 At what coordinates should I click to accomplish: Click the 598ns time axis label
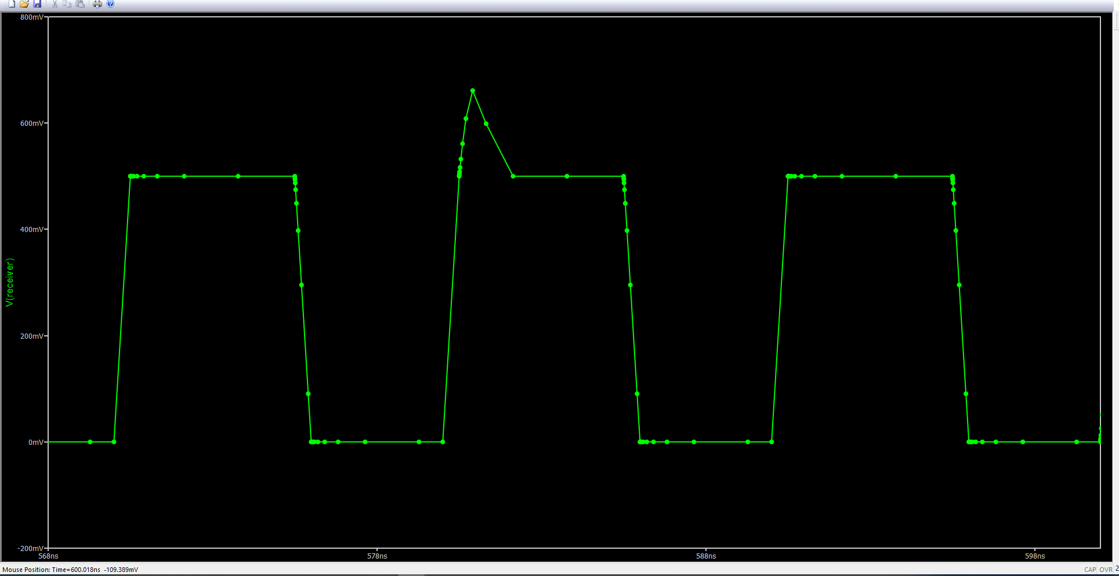[1035, 556]
